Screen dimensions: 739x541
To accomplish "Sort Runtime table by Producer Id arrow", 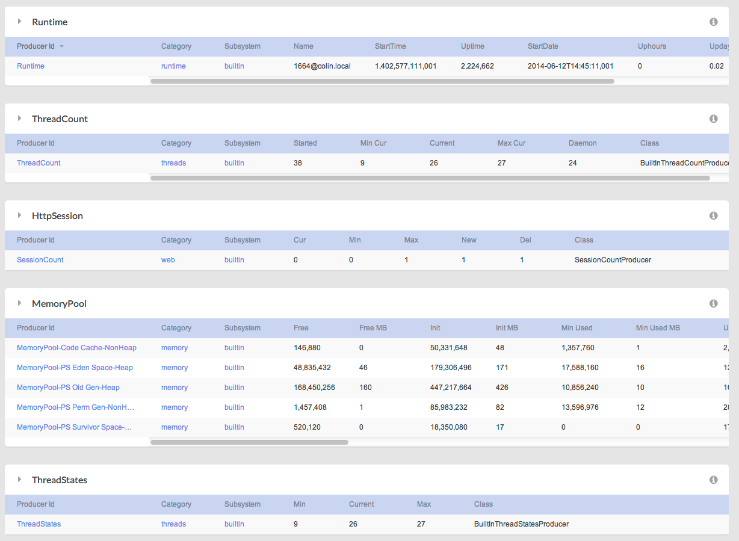I will (61, 46).
